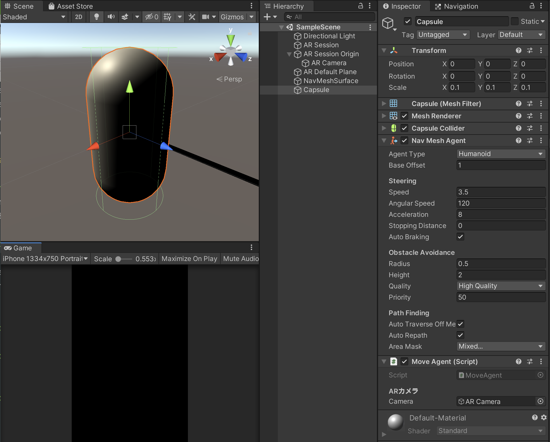Click the scene grid visibility icon
This screenshot has height=442, width=550.
(167, 17)
